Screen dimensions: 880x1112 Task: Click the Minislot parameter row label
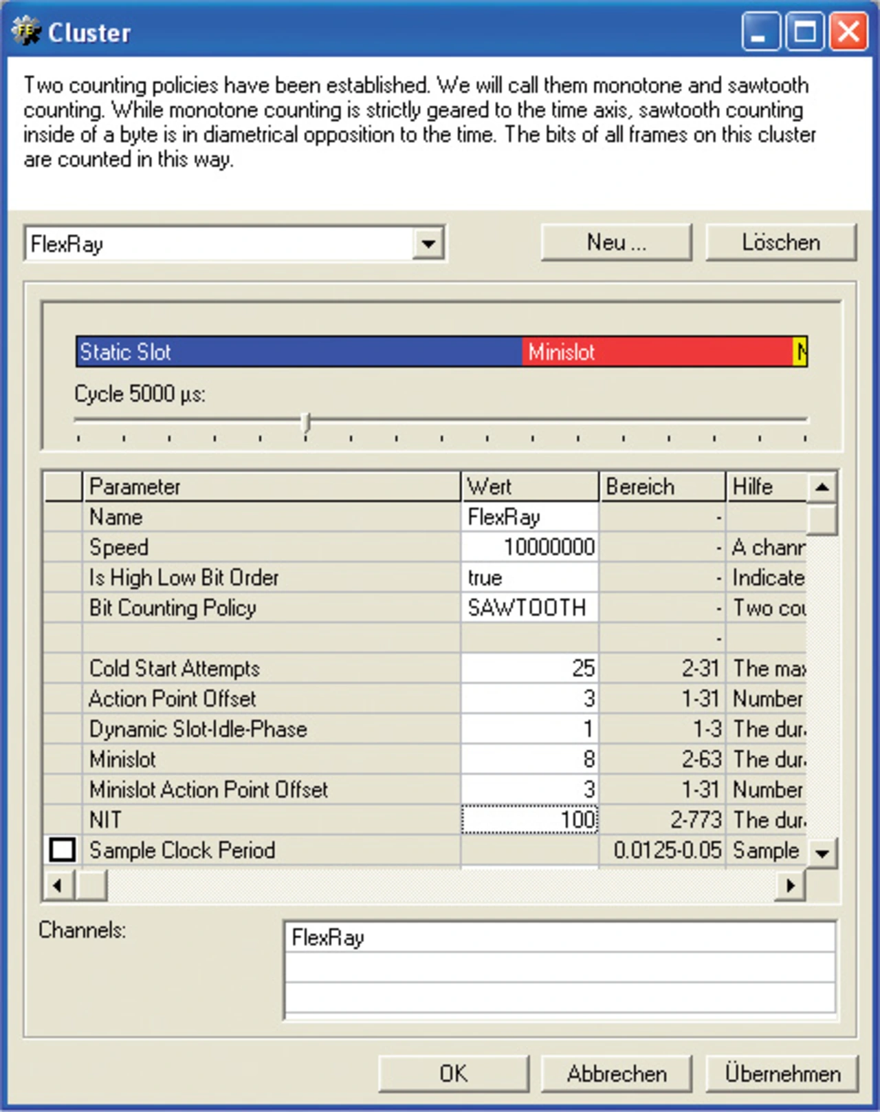[122, 759]
